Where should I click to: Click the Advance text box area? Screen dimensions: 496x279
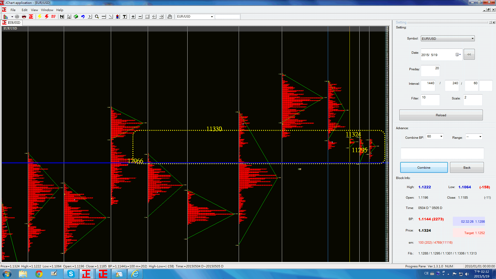tap(442, 153)
